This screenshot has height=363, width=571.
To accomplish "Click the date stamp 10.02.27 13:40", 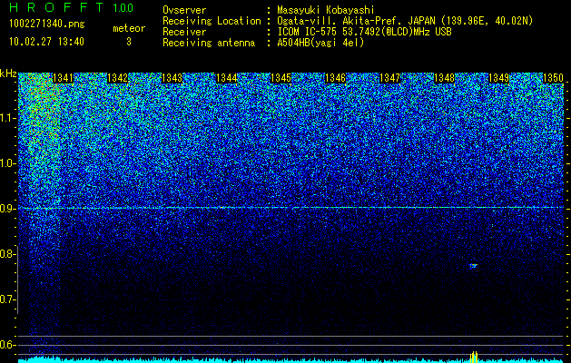I will click(46, 42).
